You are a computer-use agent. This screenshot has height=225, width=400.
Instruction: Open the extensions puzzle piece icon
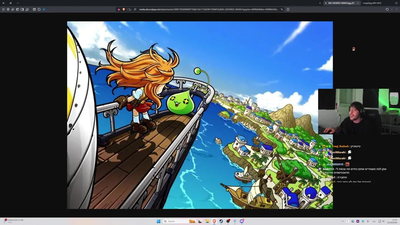pyautogui.click(x=39, y=9)
